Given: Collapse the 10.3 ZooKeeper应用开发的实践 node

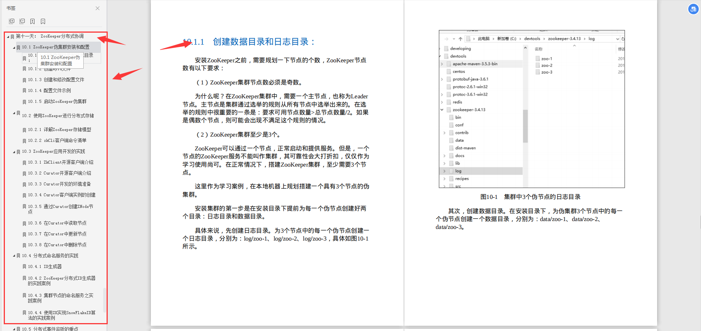Looking at the screenshot, I should click(14, 152).
